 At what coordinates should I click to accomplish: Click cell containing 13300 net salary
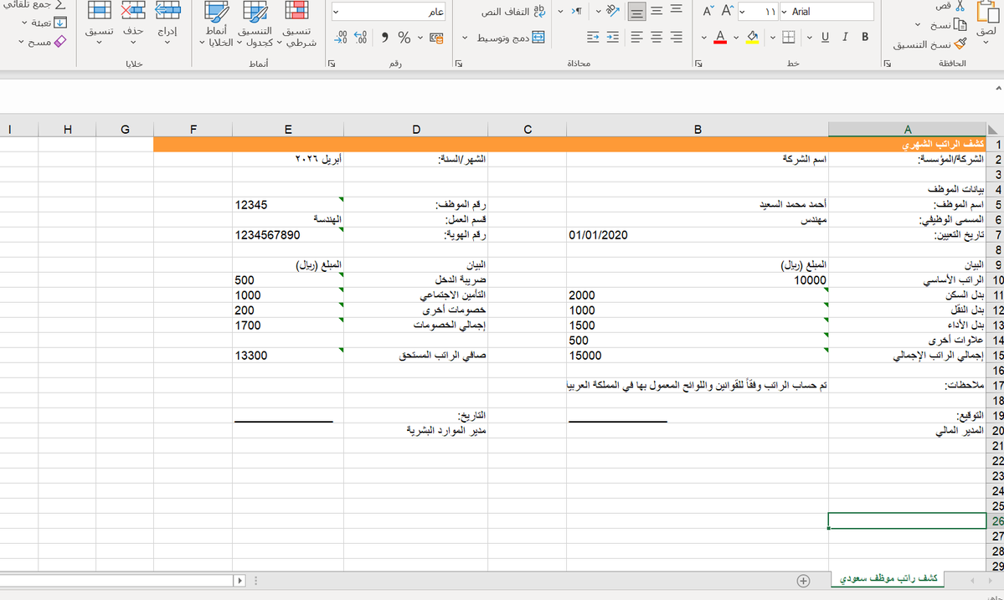[x=287, y=355]
